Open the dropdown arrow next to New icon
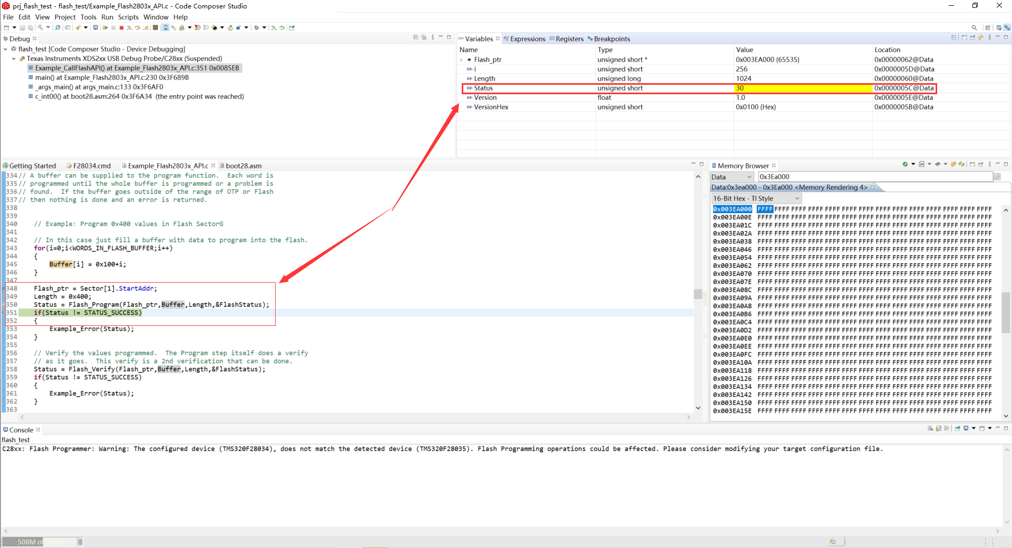The width and height of the screenshot is (1012, 548). click(14, 27)
